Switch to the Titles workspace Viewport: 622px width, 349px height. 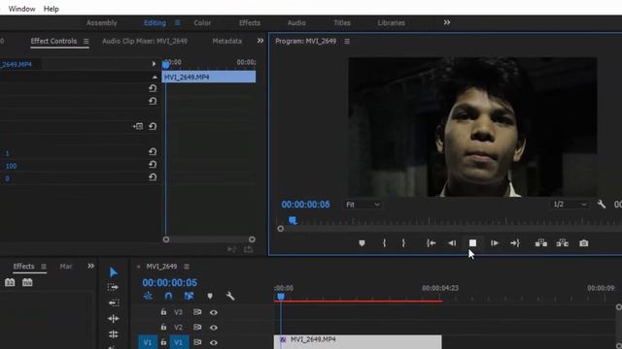[342, 23]
